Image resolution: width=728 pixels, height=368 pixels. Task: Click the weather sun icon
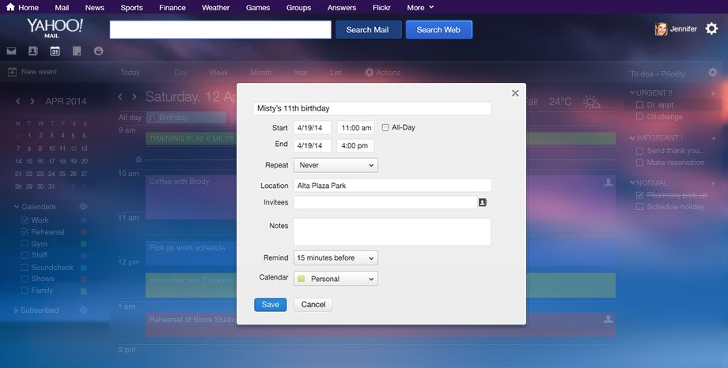click(x=592, y=102)
